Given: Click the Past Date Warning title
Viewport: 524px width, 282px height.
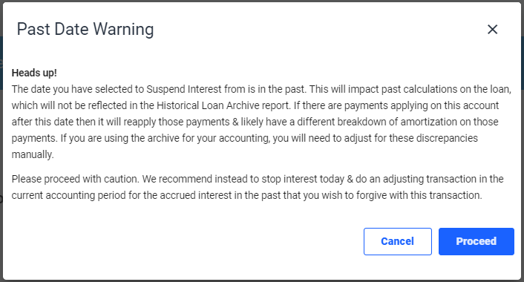Looking at the screenshot, I should click(85, 30).
